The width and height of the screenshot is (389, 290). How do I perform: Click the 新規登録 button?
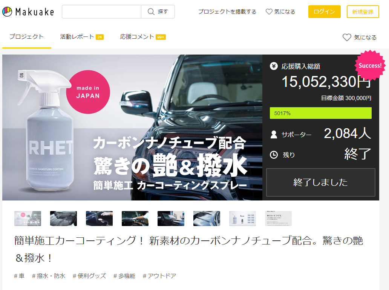[x=363, y=12]
